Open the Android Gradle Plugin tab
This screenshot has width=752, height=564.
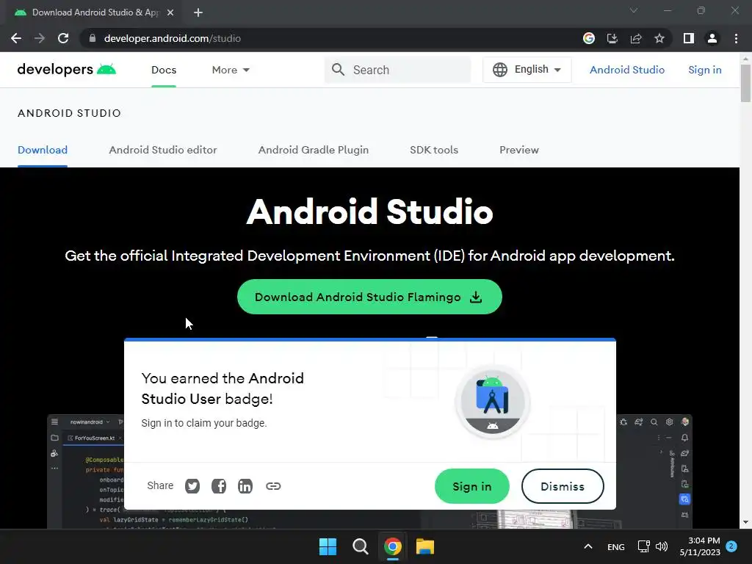coord(314,150)
